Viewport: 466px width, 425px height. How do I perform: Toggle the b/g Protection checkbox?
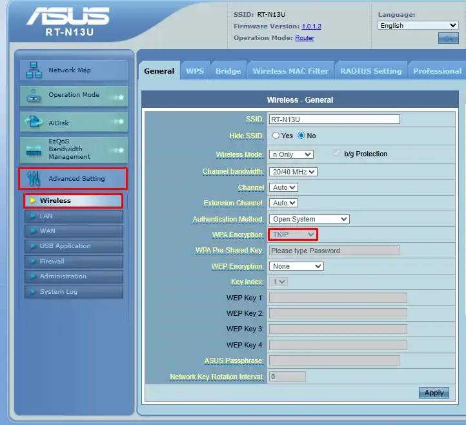(x=337, y=154)
